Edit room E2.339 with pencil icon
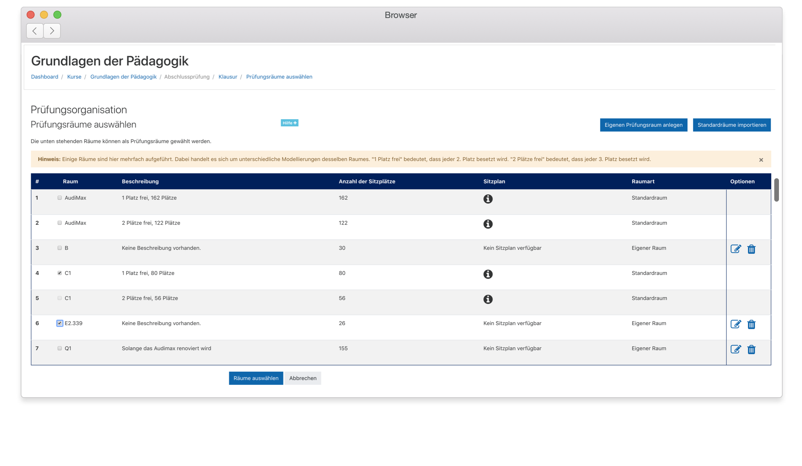Viewport: 802px width, 466px height. coord(735,324)
